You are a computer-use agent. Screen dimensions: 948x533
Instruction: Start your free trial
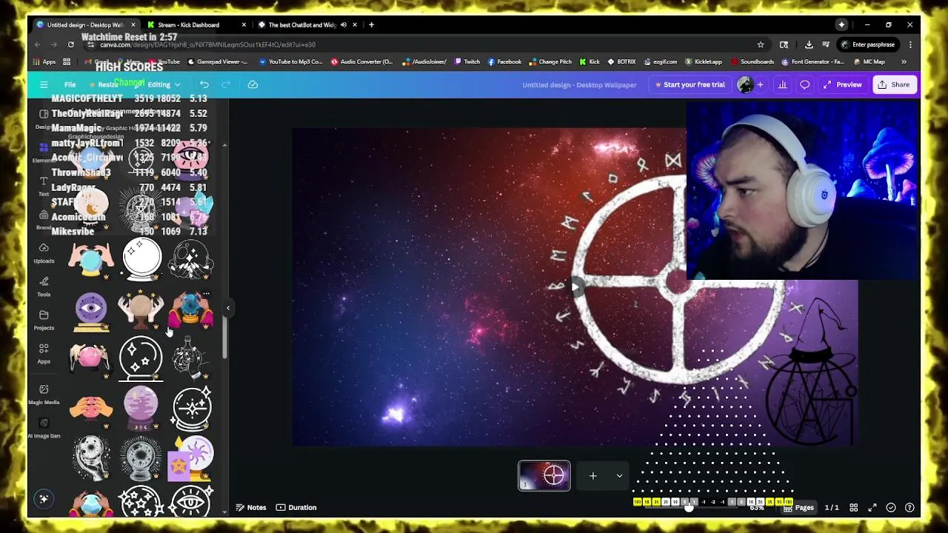pyautogui.click(x=690, y=84)
